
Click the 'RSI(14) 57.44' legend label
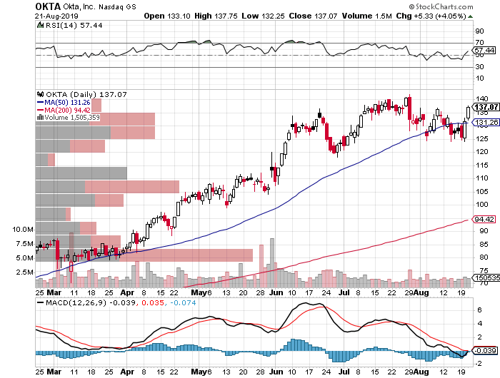coord(74,25)
